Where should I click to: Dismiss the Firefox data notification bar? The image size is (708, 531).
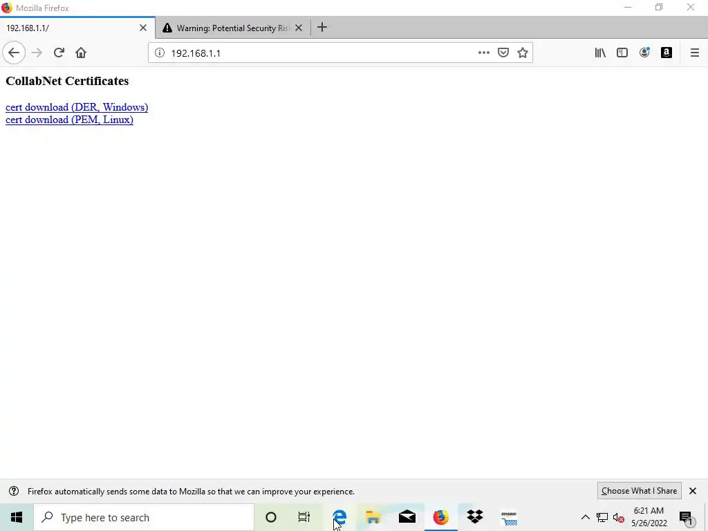(693, 491)
